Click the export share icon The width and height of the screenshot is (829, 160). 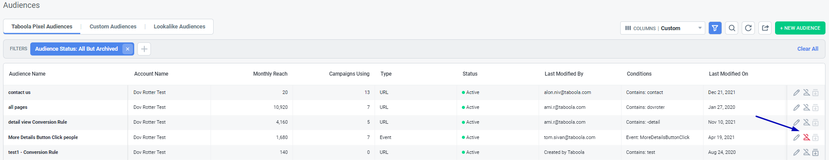coord(765,28)
